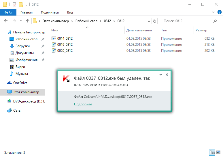Screen dimensions: 223x156
Task: Click the first 0812 breadcrumb in the path
Action: coord(107,21)
